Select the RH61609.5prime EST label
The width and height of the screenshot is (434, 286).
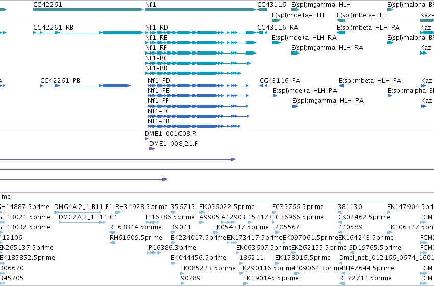pyautogui.click(x=136, y=238)
